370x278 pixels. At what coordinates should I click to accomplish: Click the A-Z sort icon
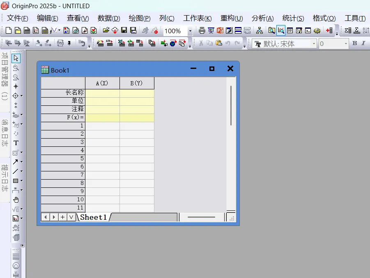click(x=366, y=30)
